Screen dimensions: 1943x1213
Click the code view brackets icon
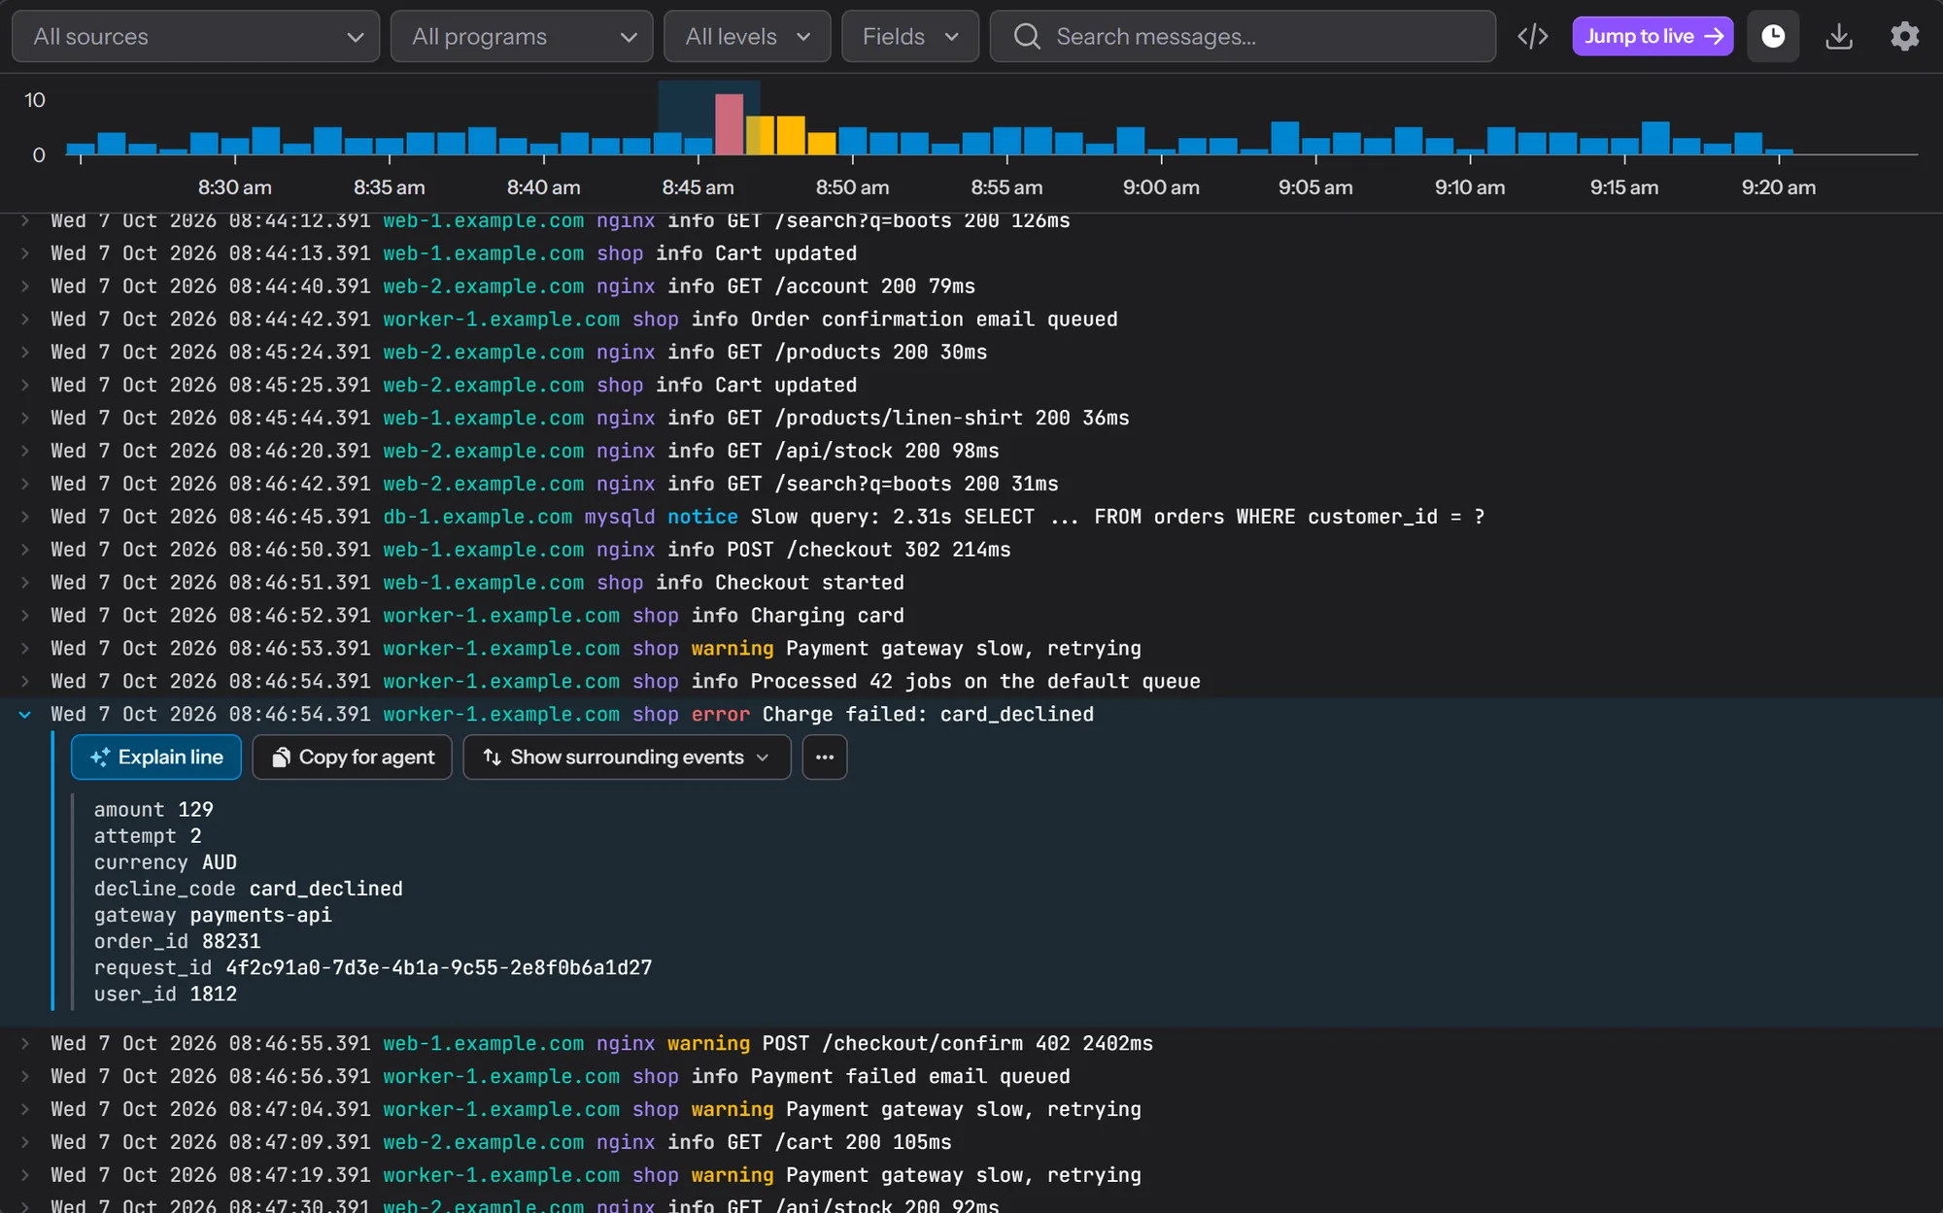(1532, 37)
